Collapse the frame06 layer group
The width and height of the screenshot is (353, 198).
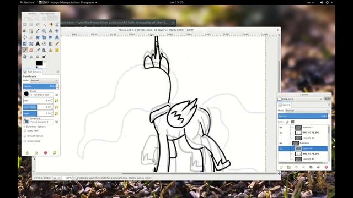(290, 143)
